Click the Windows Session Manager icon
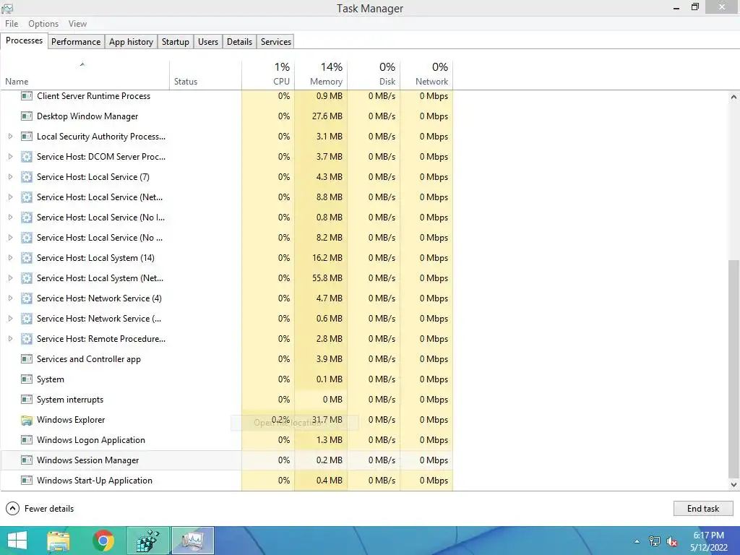 tap(27, 460)
